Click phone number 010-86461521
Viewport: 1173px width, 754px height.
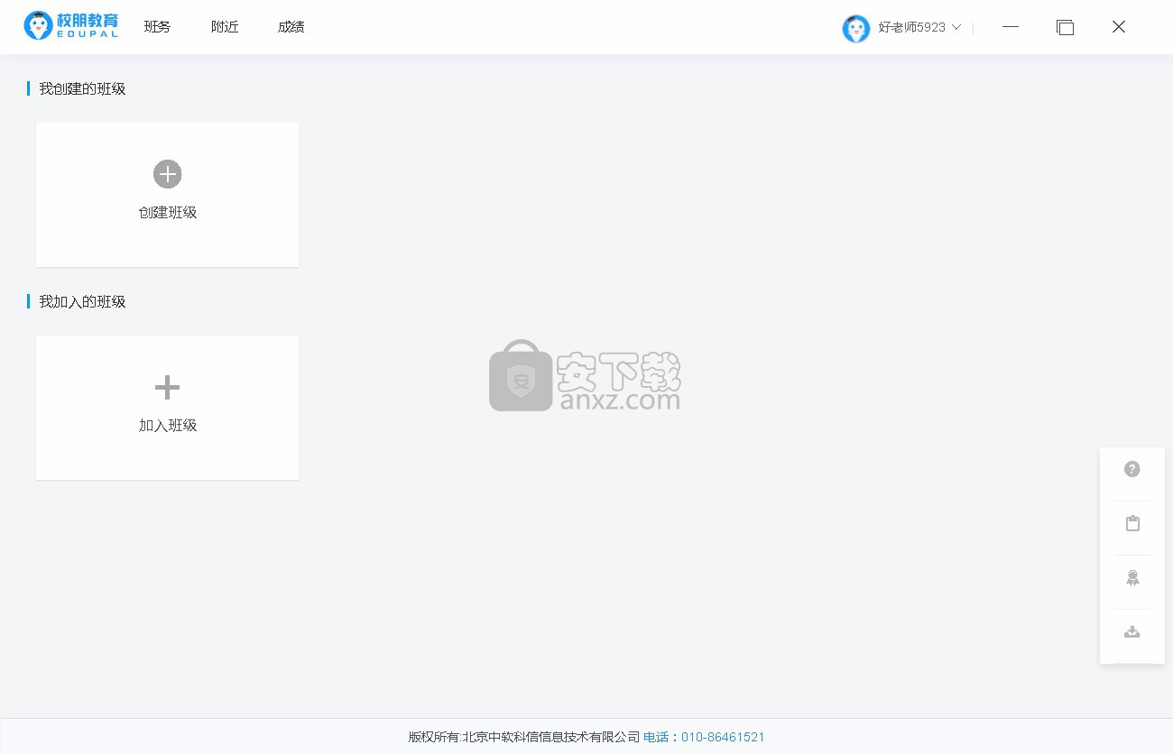pyautogui.click(x=723, y=737)
